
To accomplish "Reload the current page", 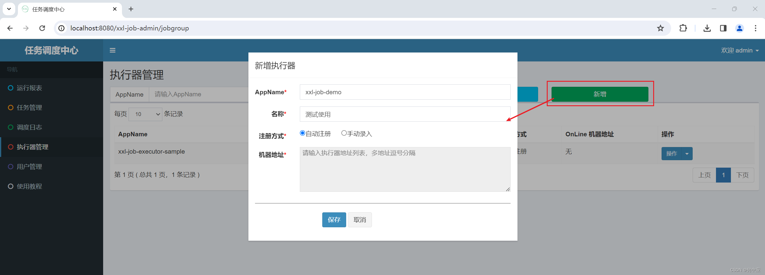I will [42, 28].
